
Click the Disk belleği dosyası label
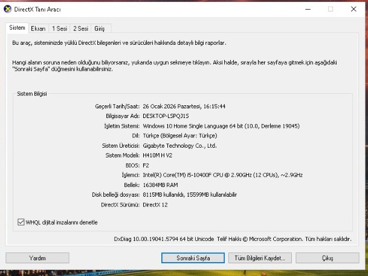(x=116, y=195)
